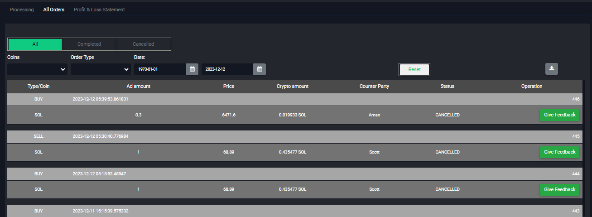Give Feedback on order 444

[x=559, y=189]
